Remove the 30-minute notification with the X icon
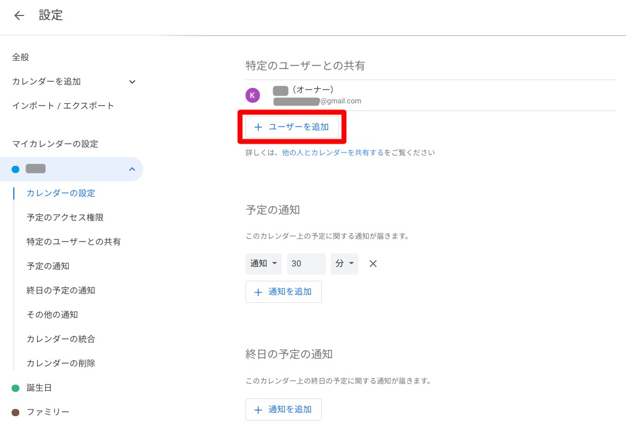Image resolution: width=626 pixels, height=446 pixels. tap(373, 264)
